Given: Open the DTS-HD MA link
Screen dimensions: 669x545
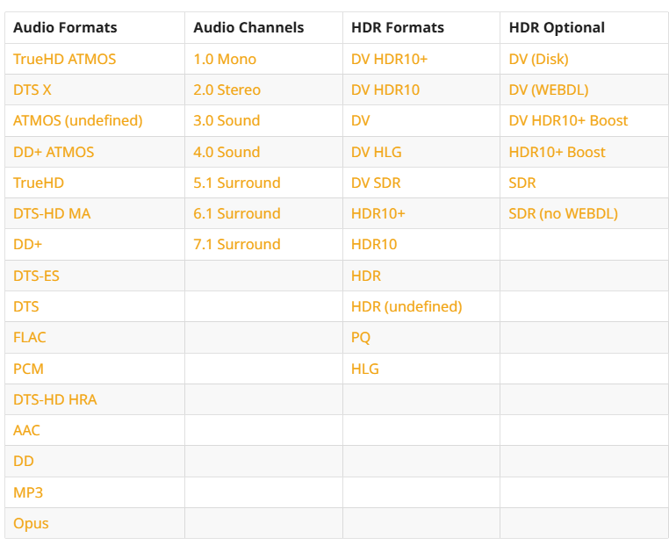Looking at the screenshot, I should tap(52, 213).
